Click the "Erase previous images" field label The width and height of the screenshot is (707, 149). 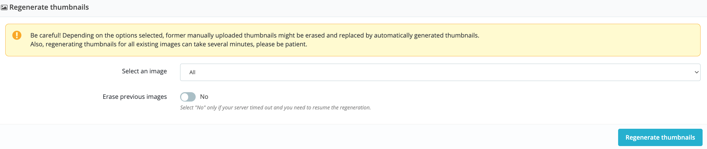pos(135,97)
